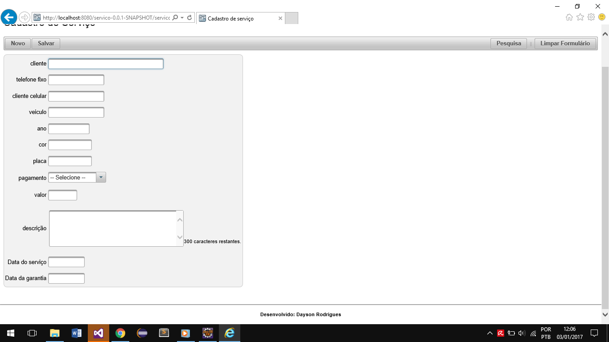Click the browser forward arrow button

[25, 17]
